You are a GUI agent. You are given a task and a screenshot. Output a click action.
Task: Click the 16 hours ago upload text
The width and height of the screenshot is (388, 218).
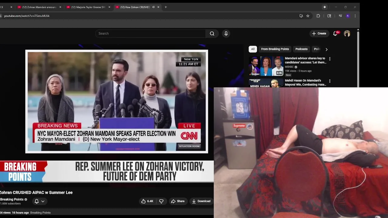tap(20, 213)
